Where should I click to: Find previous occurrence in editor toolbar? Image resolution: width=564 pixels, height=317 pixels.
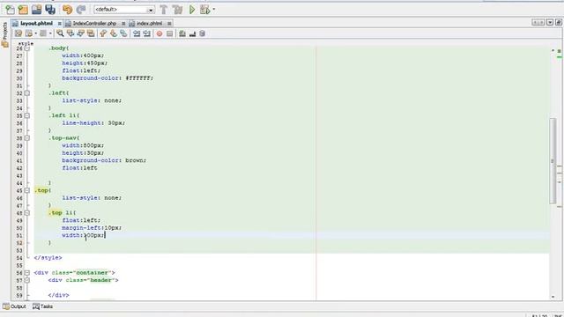pos(70,33)
